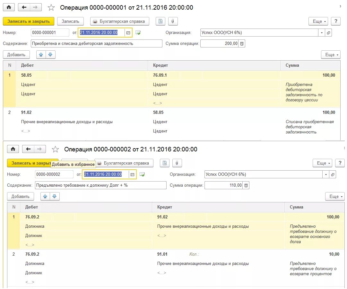Move row down in Operation 0000-000002 table
This screenshot has height=289, width=347.
point(55,196)
